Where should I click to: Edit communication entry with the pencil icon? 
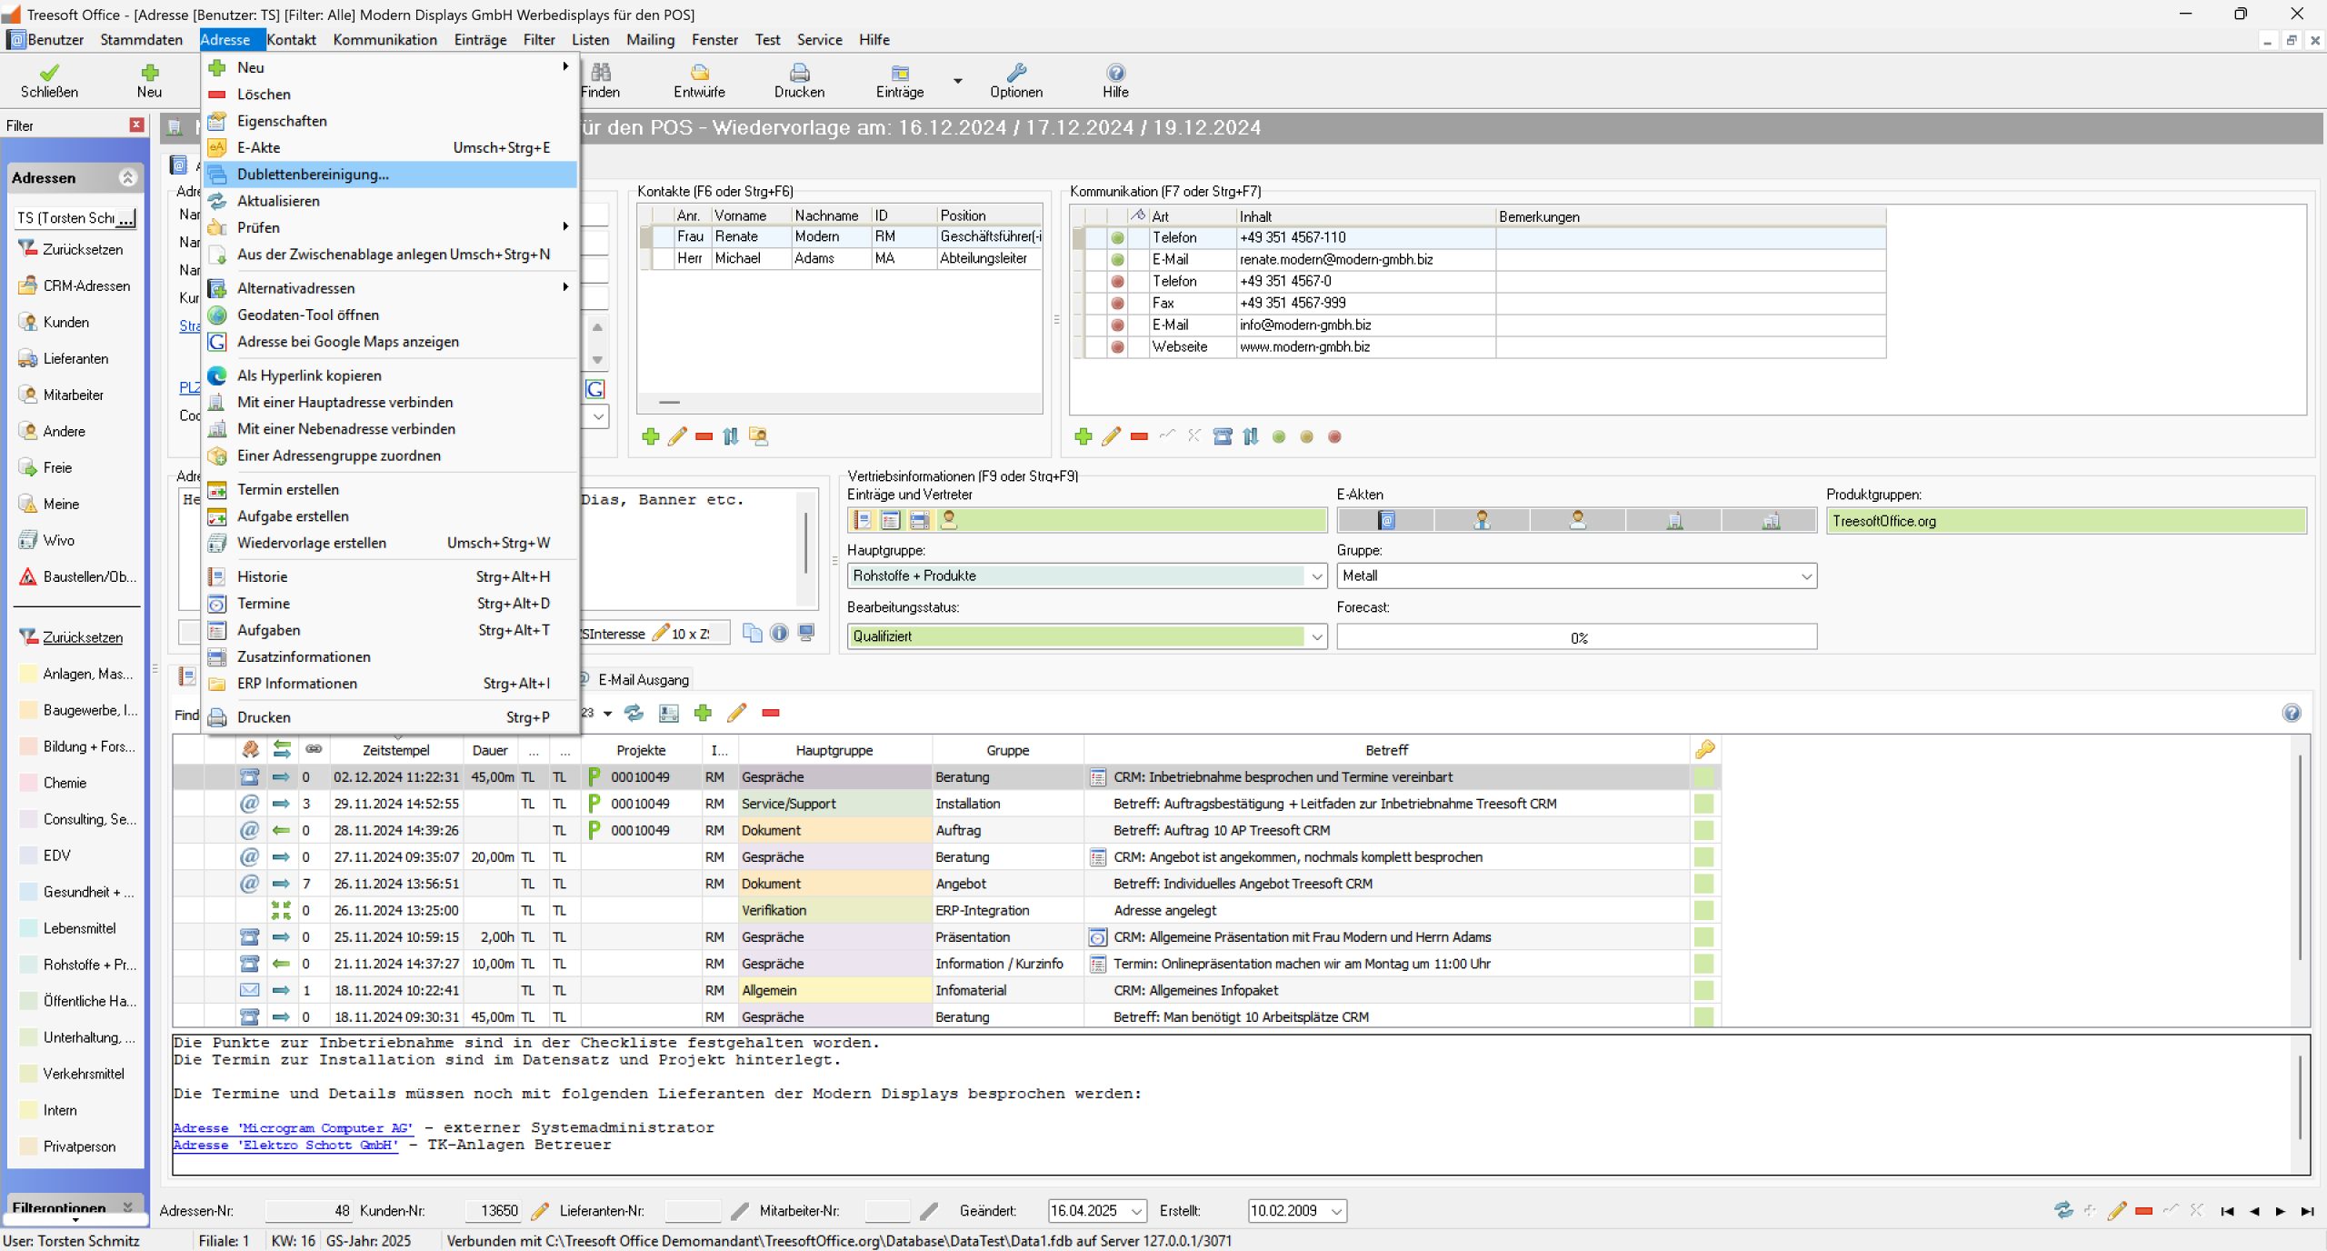[1111, 437]
